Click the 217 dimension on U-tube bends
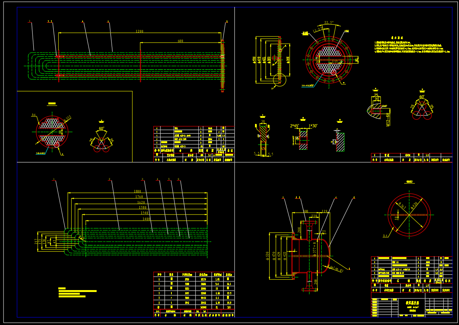Viewport: 459px width, 325px height. [x=37, y=241]
